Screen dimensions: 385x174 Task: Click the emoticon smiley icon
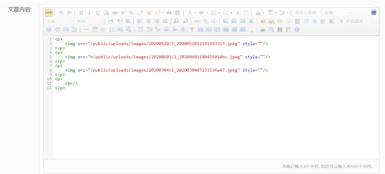280,21
